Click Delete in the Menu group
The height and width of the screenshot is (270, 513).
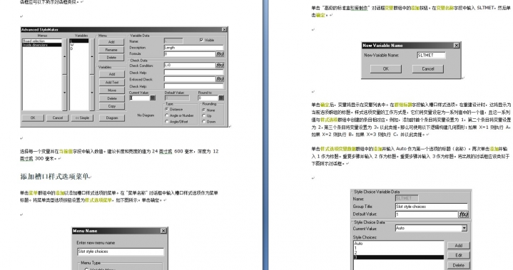click(111, 58)
